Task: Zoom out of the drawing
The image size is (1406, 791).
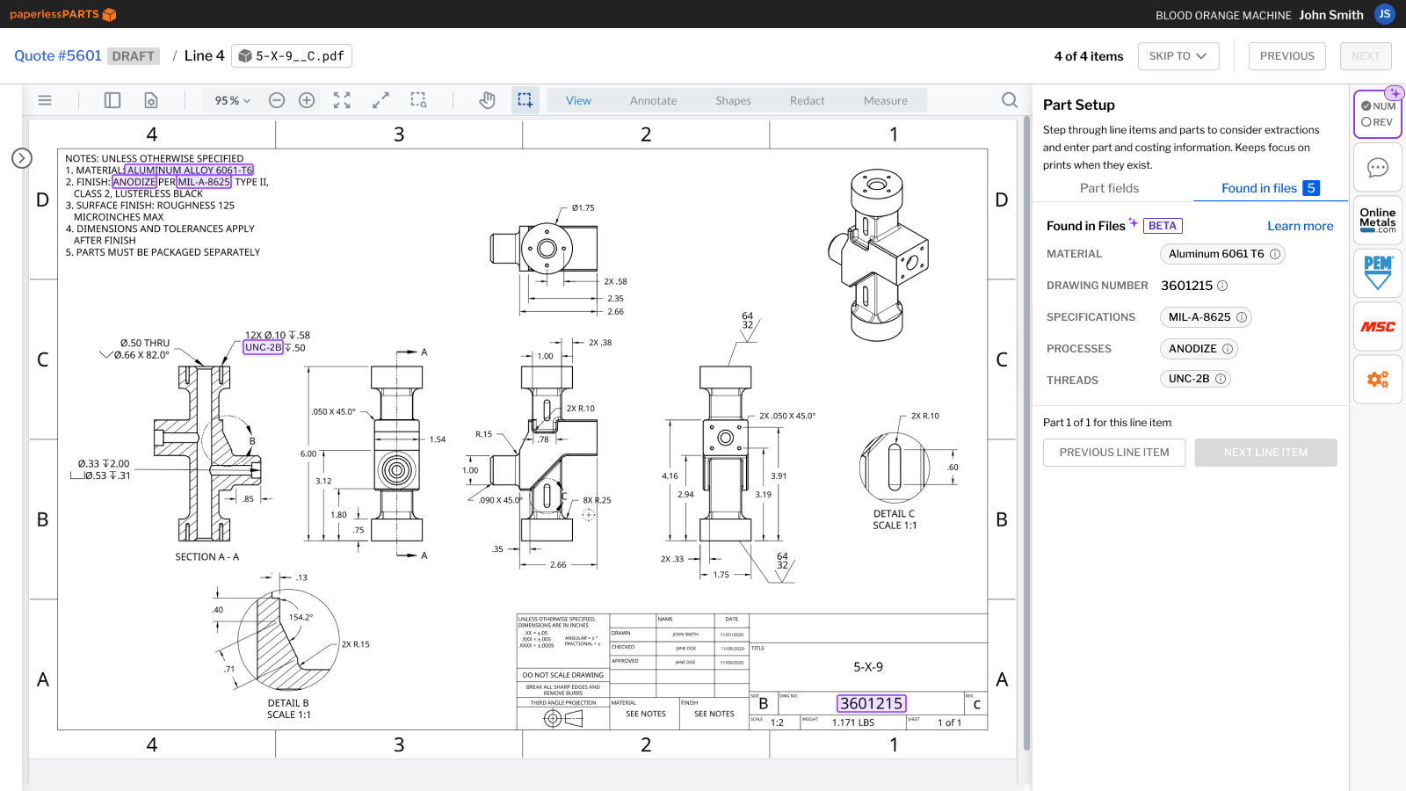Action: [x=276, y=100]
